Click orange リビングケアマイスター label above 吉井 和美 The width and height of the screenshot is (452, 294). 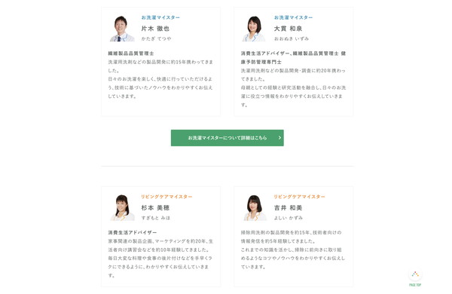[x=299, y=197]
